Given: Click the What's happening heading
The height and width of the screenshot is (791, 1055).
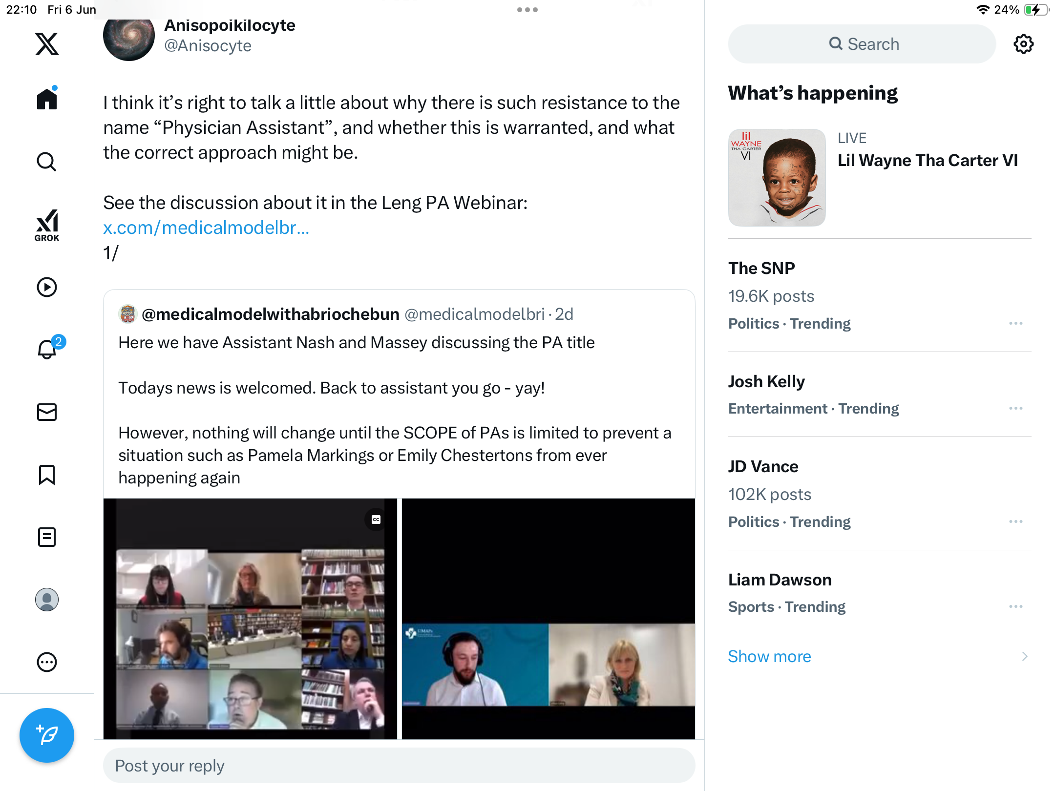Looking at the screenshot, I should coord(813,93).
